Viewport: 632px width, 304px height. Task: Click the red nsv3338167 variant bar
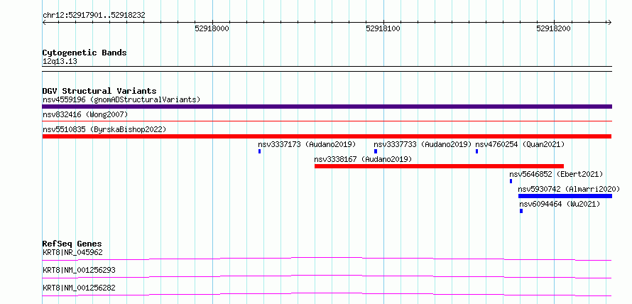439,166
